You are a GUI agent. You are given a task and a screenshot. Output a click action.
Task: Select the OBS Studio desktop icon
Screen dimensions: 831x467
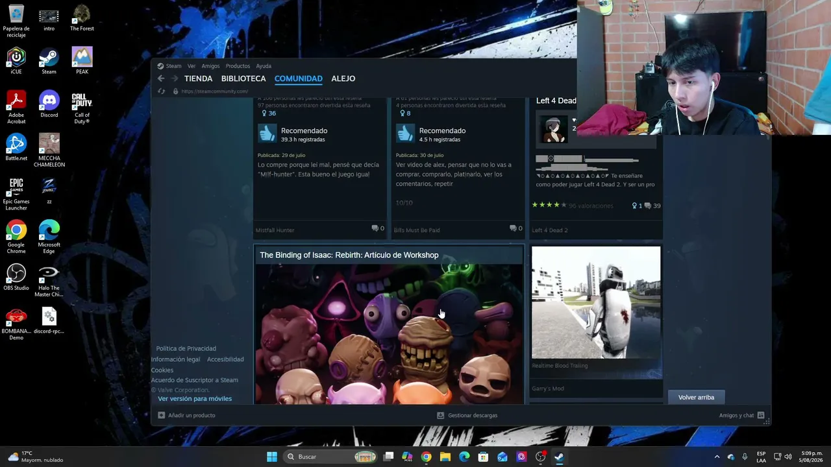coord(16,277)
